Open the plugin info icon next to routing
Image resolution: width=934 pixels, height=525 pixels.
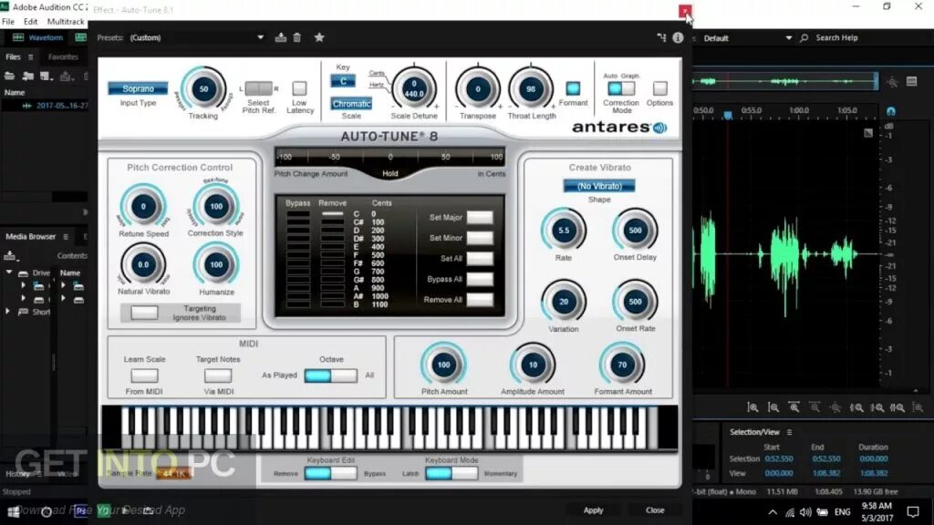tap(678, 37)
